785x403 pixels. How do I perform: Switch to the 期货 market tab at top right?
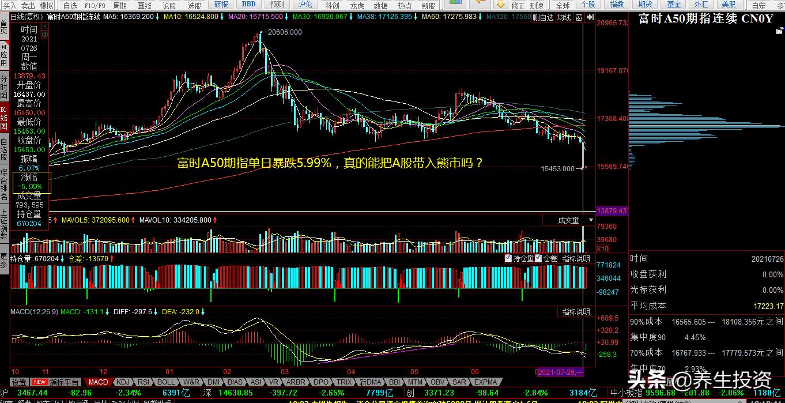[x=644, y=5]
